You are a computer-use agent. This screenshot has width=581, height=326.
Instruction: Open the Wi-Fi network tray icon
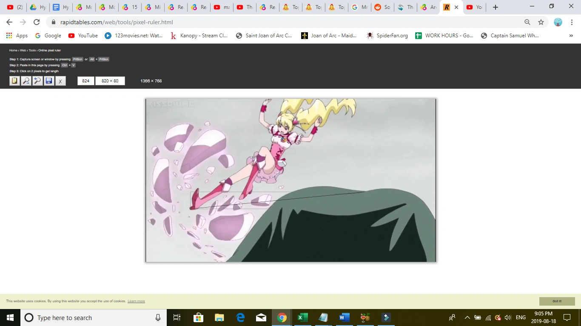[488, 318]
